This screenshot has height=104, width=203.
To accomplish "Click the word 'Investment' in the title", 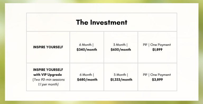I will tap(109, 22).
